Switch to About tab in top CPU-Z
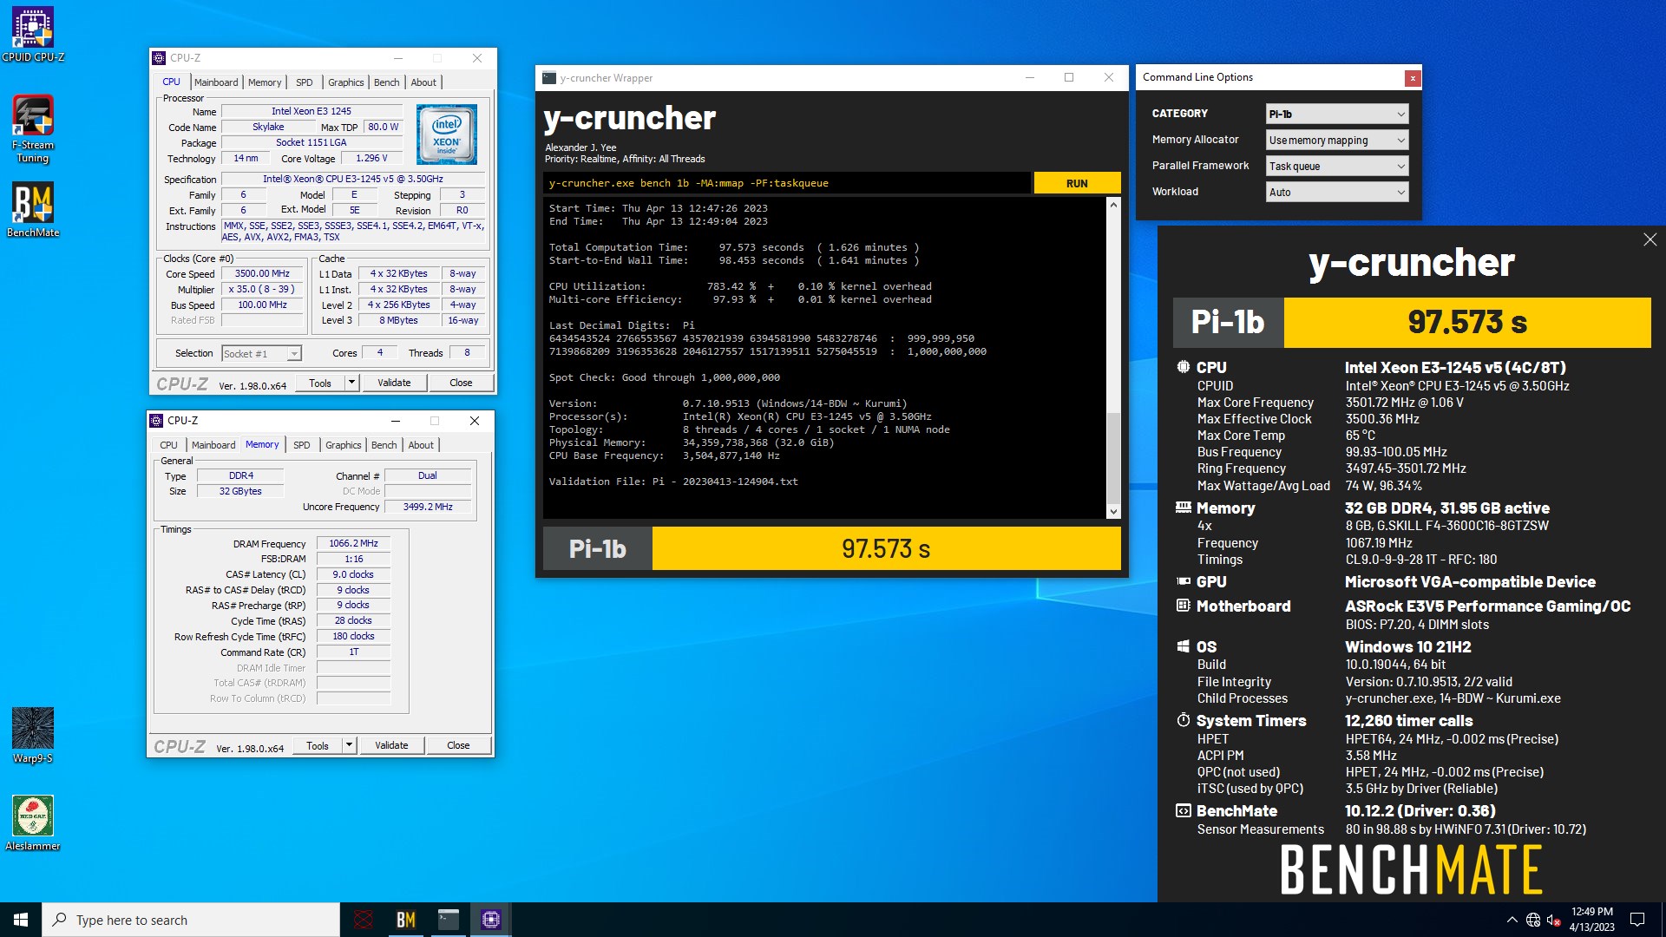Image resolution: width=1666 pixels, height=937 pixels. point(423,82)
